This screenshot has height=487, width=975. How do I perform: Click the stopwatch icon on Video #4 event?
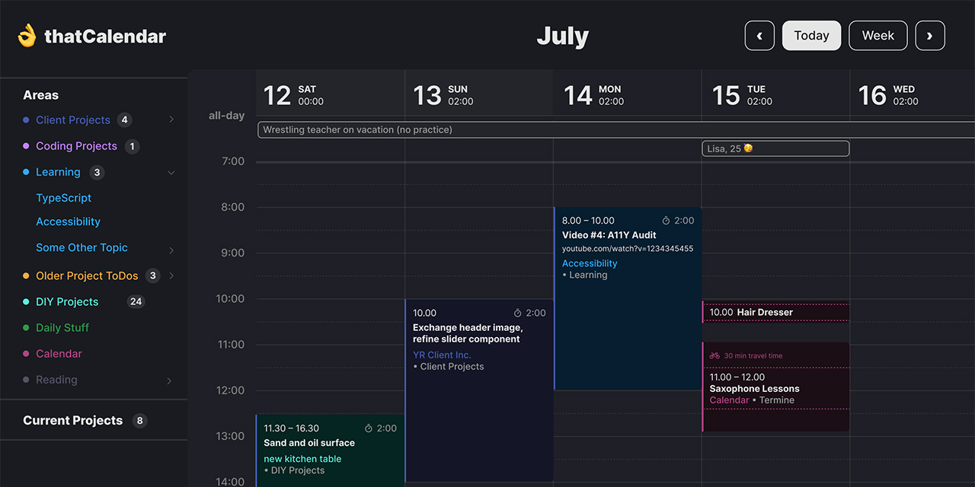[x=666, y=221]
